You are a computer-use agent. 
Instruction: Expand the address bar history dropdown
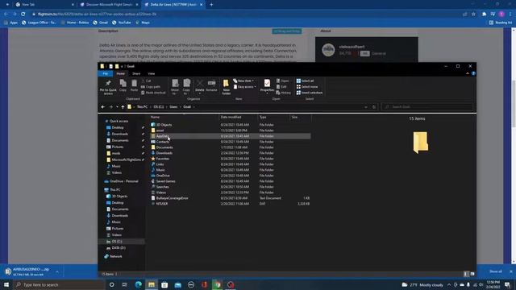(366, 107)
